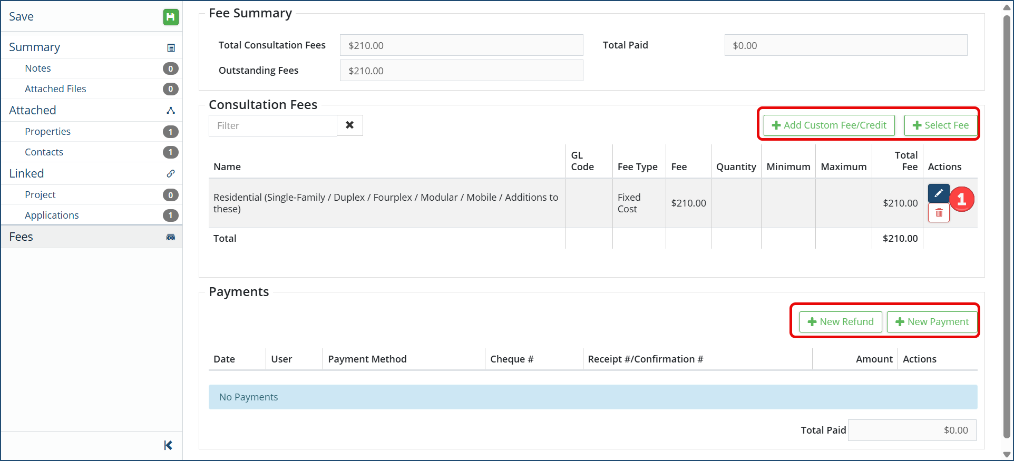The image size is (1014, 461).
Task: Open the Properties sidebar item
Action: 47,132
